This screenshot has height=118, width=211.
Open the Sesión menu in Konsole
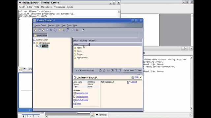22,7
